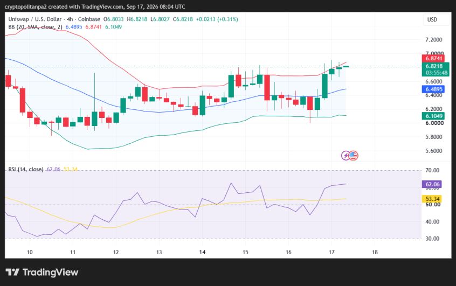
Task: Click the +0.0213 (+0.31%) change value
Action: tap(217, 19)
